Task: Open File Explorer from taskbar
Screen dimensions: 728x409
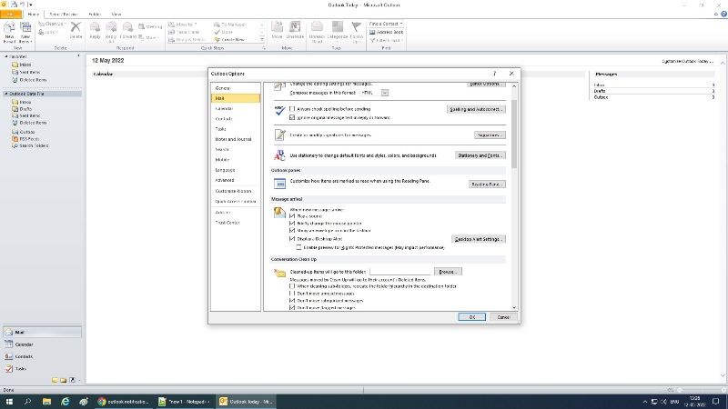Action: (x=46, y=402)
